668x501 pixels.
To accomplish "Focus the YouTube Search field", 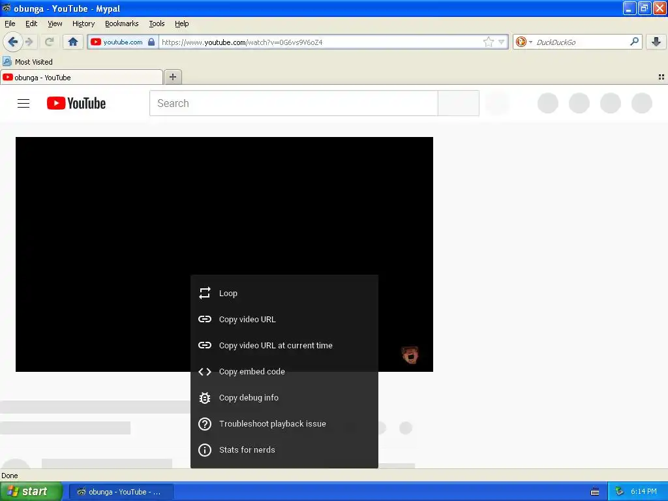I will [x=294, y=103].
